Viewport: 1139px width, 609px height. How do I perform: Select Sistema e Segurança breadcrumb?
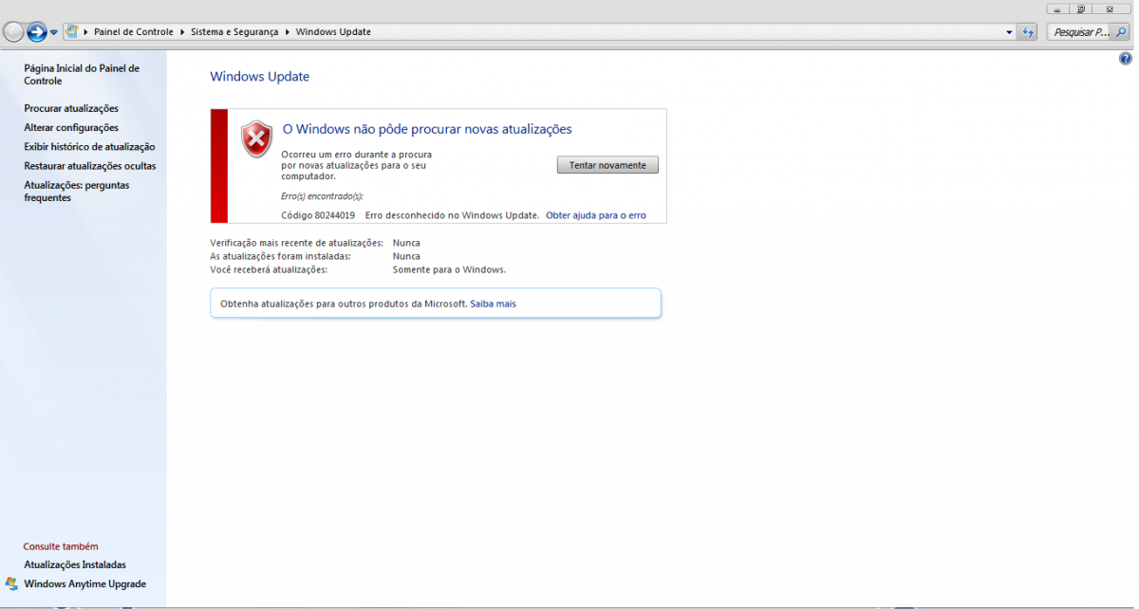[x=234, y=32]
